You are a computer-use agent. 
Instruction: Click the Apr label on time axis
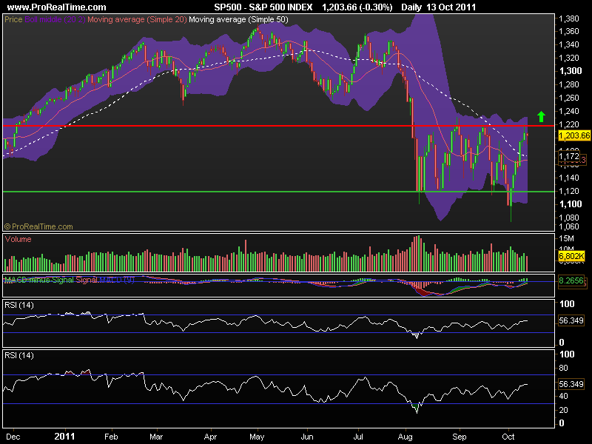(210, 437)
